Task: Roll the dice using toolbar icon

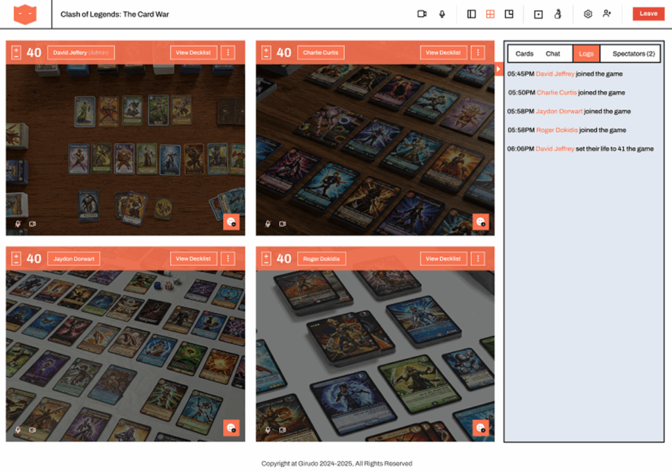Action: [x=538, y=14]
